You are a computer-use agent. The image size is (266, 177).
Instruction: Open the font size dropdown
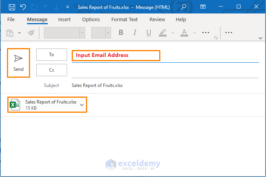108,33
